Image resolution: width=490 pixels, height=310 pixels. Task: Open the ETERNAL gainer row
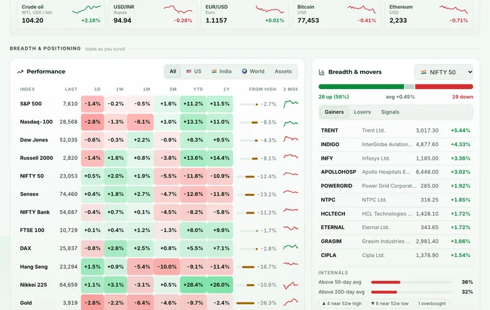[x=395, y=228]
